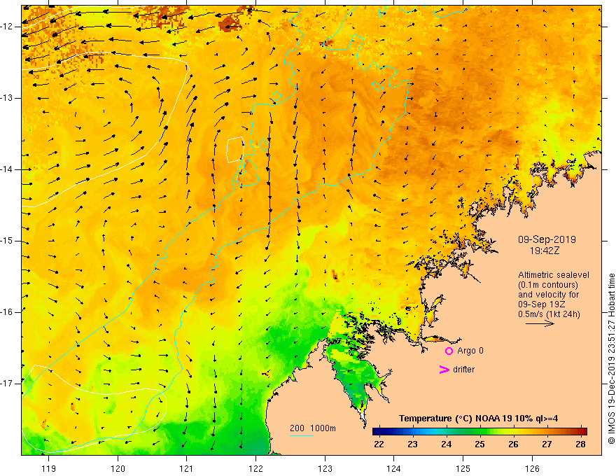The image size is (616, 476).
Task: Click the 'Altimetric sealevel' caption text
Action: (x=554, y=275)
